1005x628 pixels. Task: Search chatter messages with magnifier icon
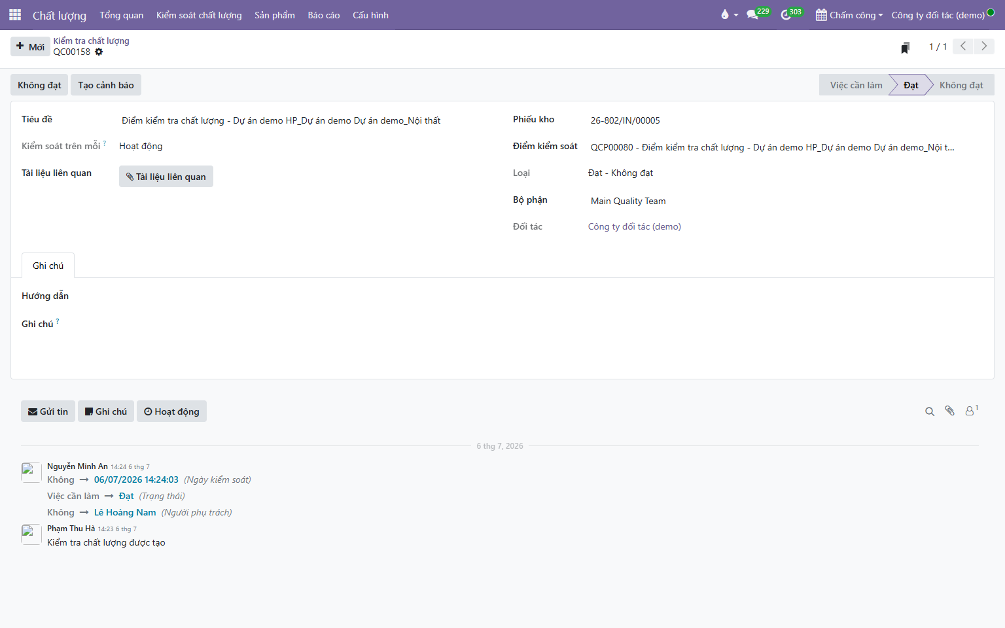pyautogui.click(x=930, y=411)
